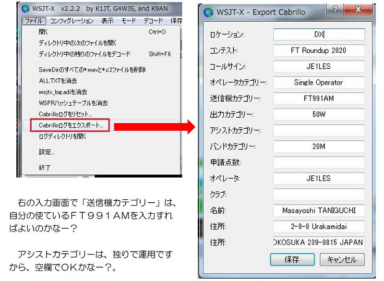Choose ディレクトリ中の残りのファイルをデコード
Screen dimensions: 384x281
(x=101, y=54)
